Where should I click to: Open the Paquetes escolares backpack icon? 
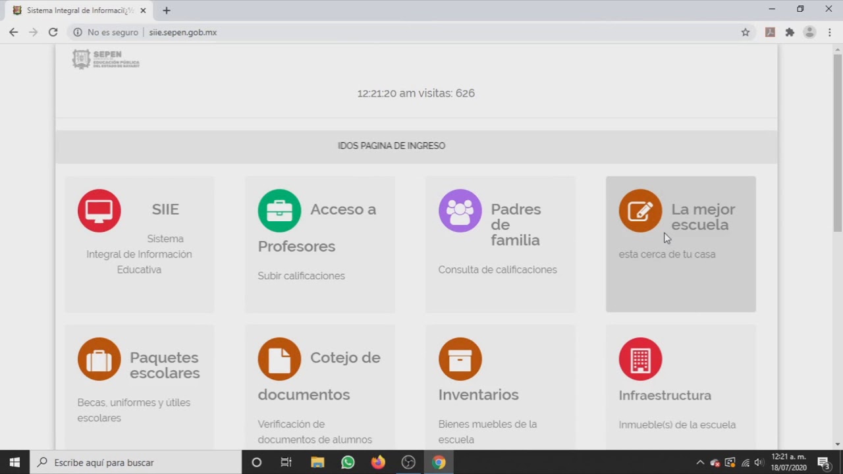(x=99, y=359)
